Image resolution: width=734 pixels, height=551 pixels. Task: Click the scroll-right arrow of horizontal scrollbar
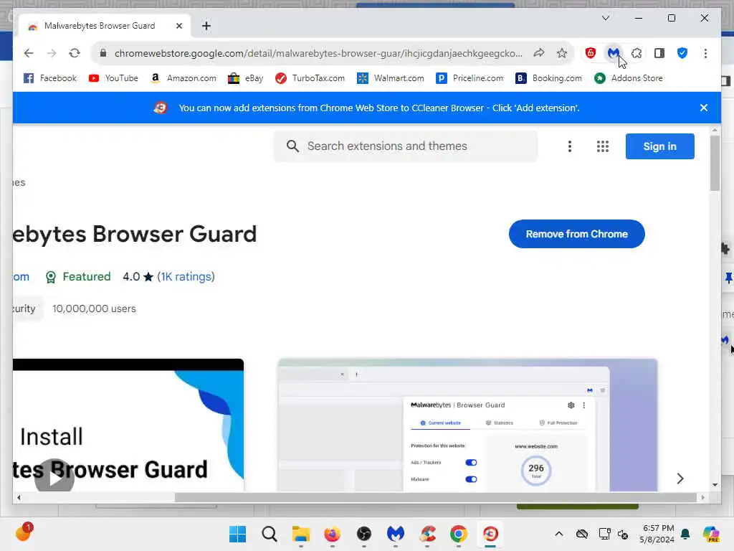click(x=702, y=498)
